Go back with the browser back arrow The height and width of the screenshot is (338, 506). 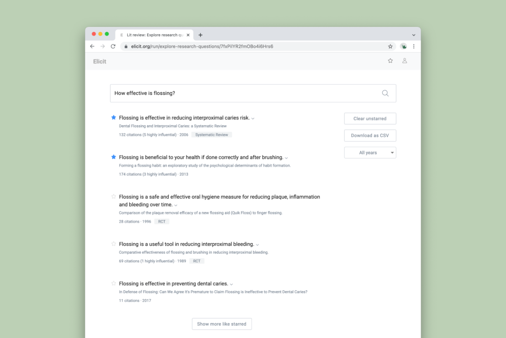coord(92,46)
